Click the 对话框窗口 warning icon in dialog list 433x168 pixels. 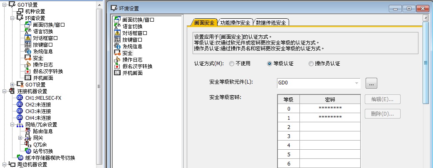[x=117, y=33]
